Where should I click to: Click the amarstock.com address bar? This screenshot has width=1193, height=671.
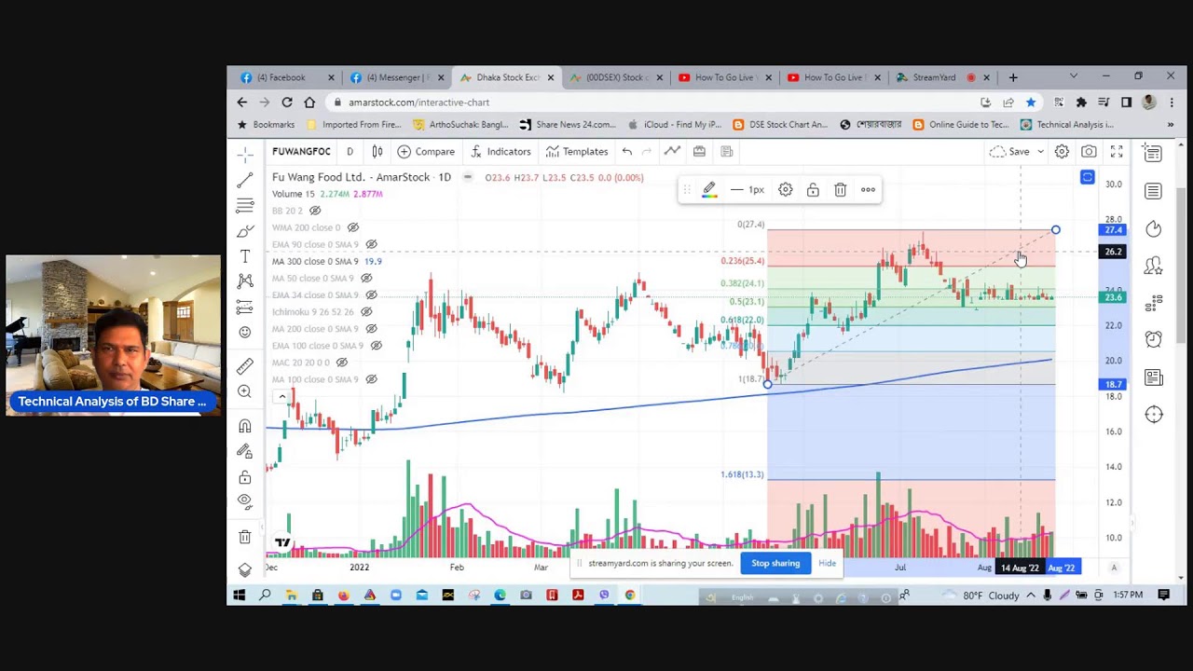pos(652,103)
